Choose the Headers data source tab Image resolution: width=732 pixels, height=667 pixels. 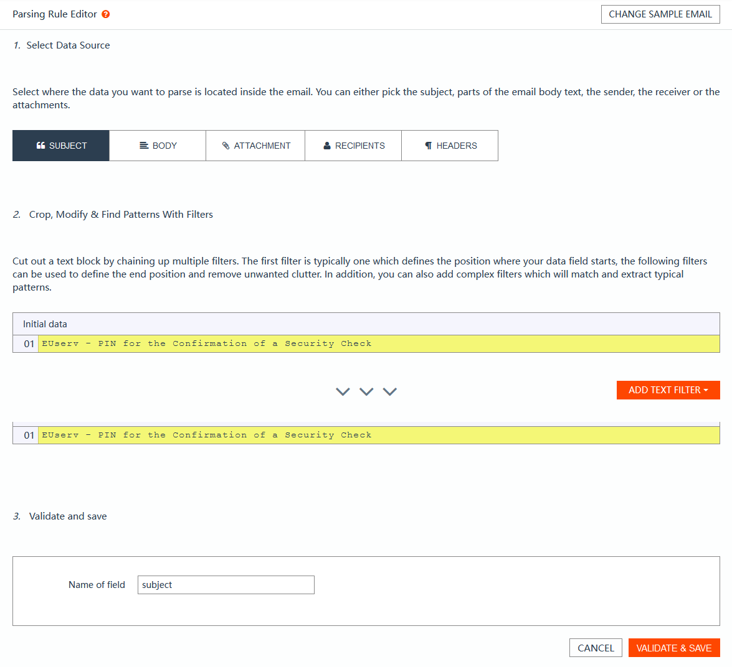coord(450,146)
